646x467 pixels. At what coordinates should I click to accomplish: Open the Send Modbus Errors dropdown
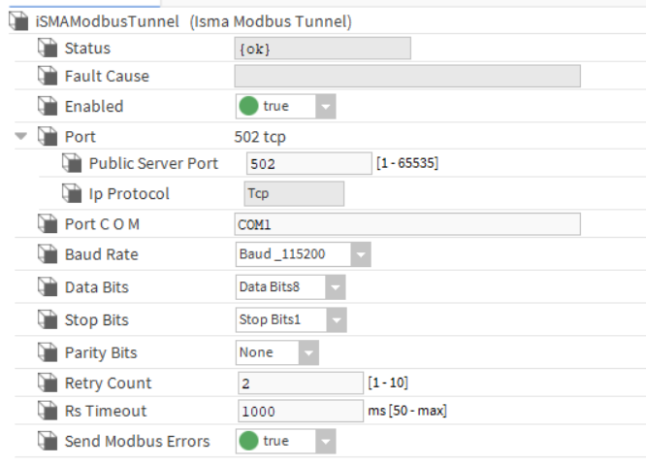click(x=325, y=442)
